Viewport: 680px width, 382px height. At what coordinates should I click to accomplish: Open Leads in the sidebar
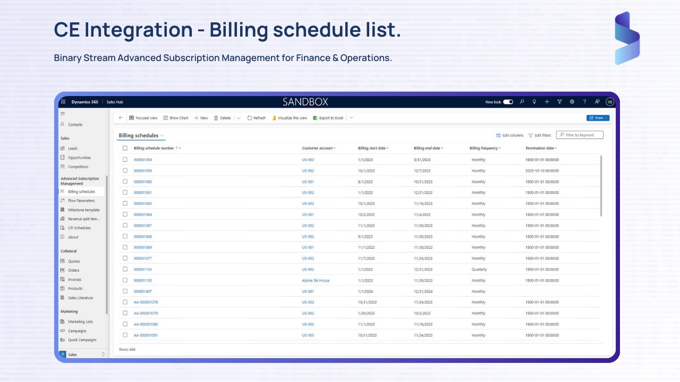[x=72, y=149]
